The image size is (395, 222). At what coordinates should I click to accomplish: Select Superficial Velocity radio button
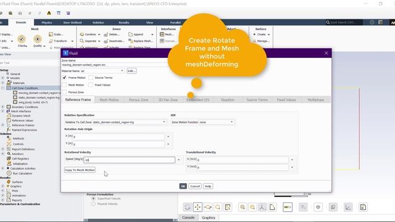coord(93,199)
